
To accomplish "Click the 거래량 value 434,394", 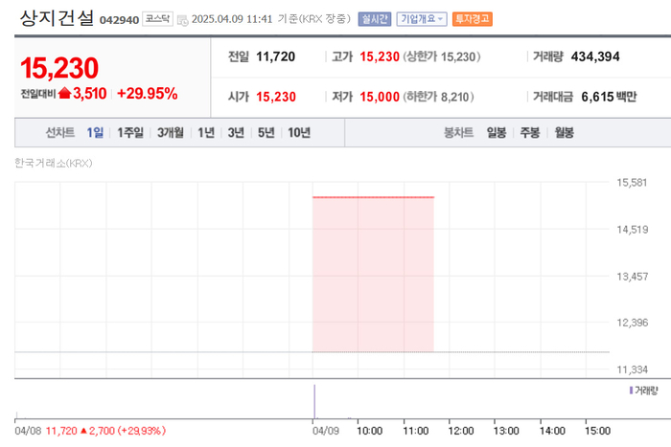I will (x=595, y=56).
